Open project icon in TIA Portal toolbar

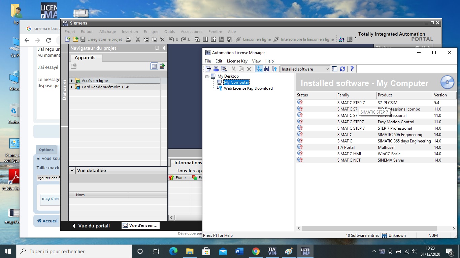[x=76, y=39]
